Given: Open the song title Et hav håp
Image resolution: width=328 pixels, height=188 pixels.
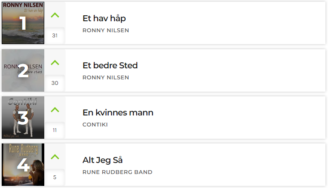Looking at the screenshot, I should [104, 18].
